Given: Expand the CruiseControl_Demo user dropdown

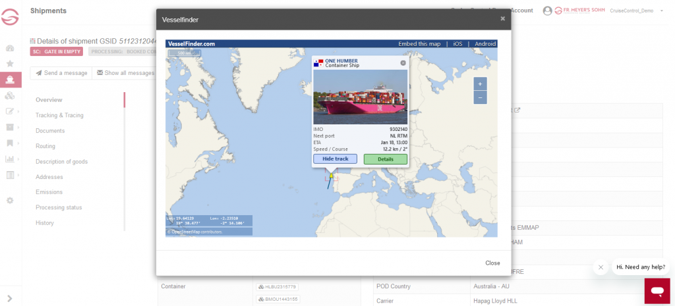Looking at the screenshot, I should tap(661, 11).
